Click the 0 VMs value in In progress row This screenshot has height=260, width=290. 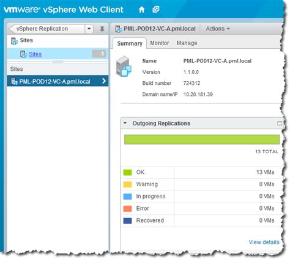[267, 197]
